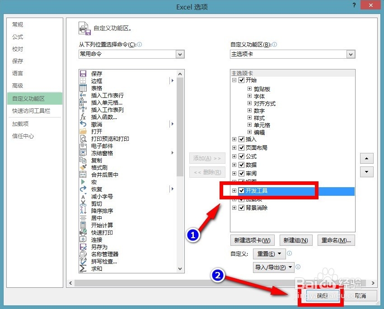Expand the 插入 tab tree node

point(234,139)
